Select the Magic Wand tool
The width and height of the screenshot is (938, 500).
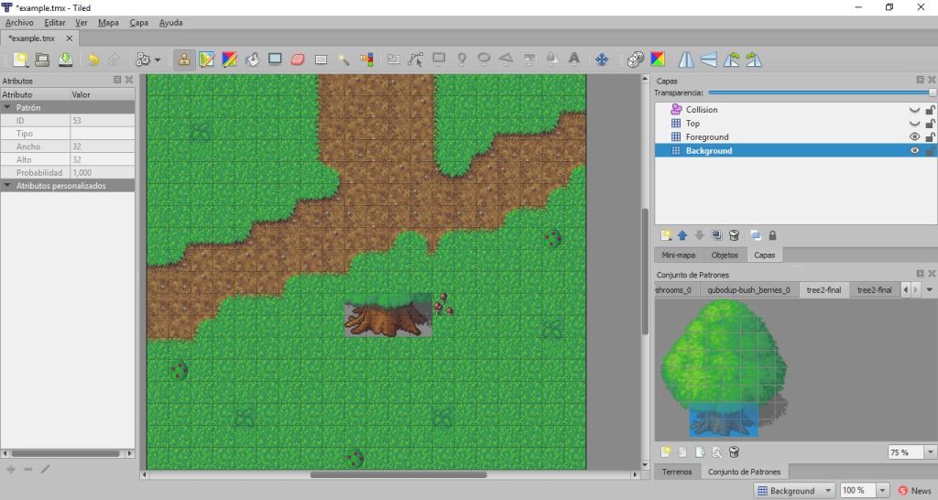(x=344, y=60)
